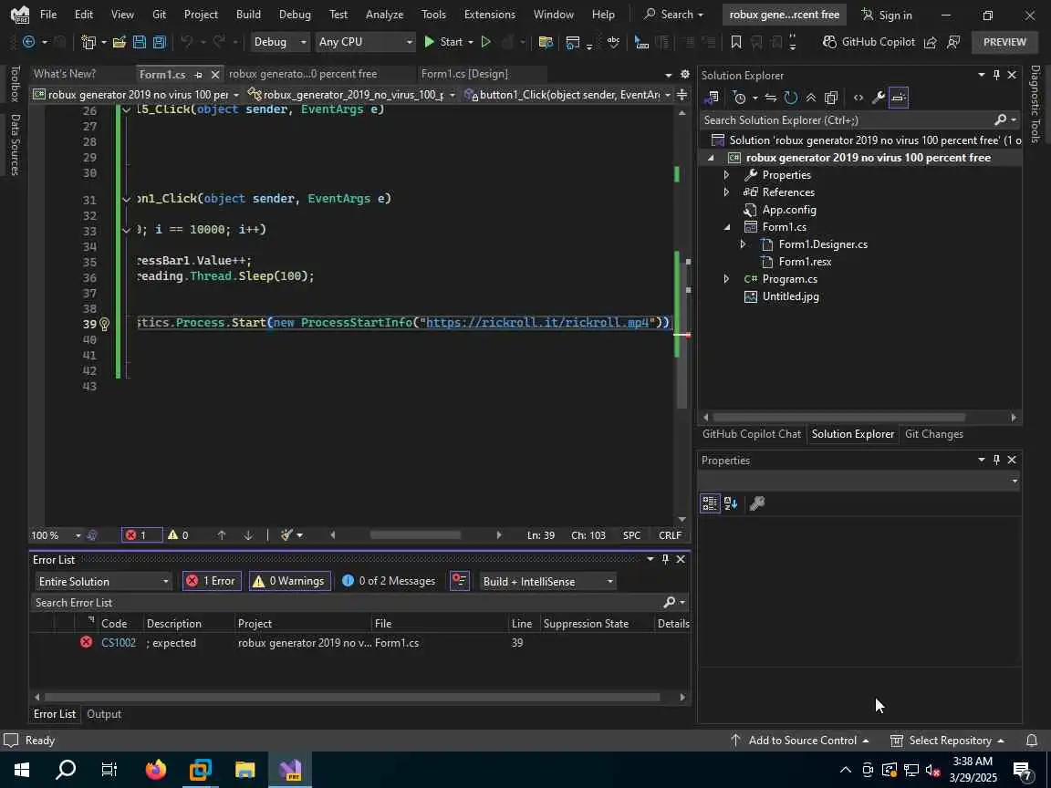Switch to the Git Changes tab
Screen dimensions: 1051x788
click(x=933, y=434)
